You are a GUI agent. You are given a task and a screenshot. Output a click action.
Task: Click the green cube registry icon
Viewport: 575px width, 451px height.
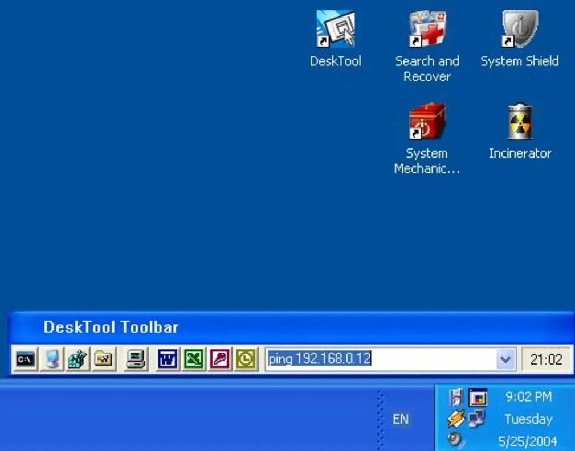(x=78, y=359)
